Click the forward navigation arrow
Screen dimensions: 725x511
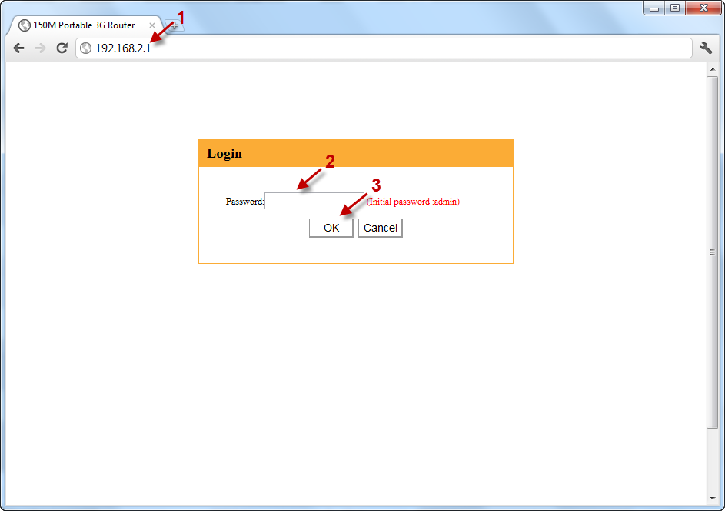pos(40,48)
